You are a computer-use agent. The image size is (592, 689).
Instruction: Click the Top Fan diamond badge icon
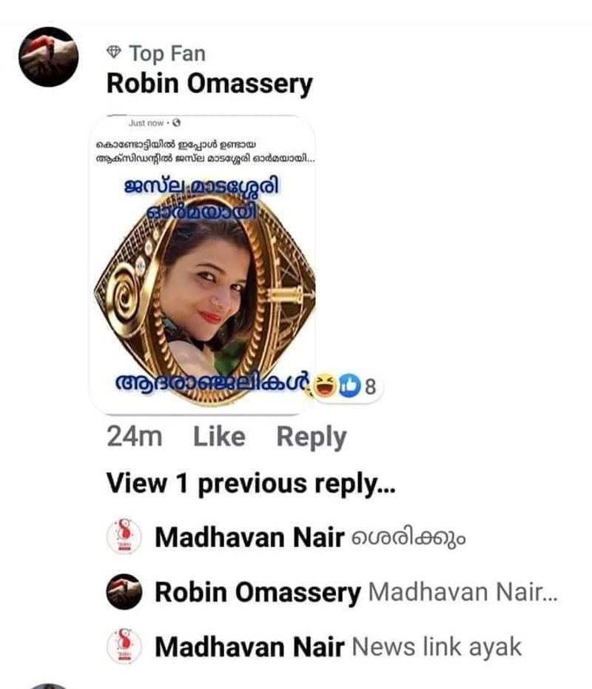tap(114, 53)
